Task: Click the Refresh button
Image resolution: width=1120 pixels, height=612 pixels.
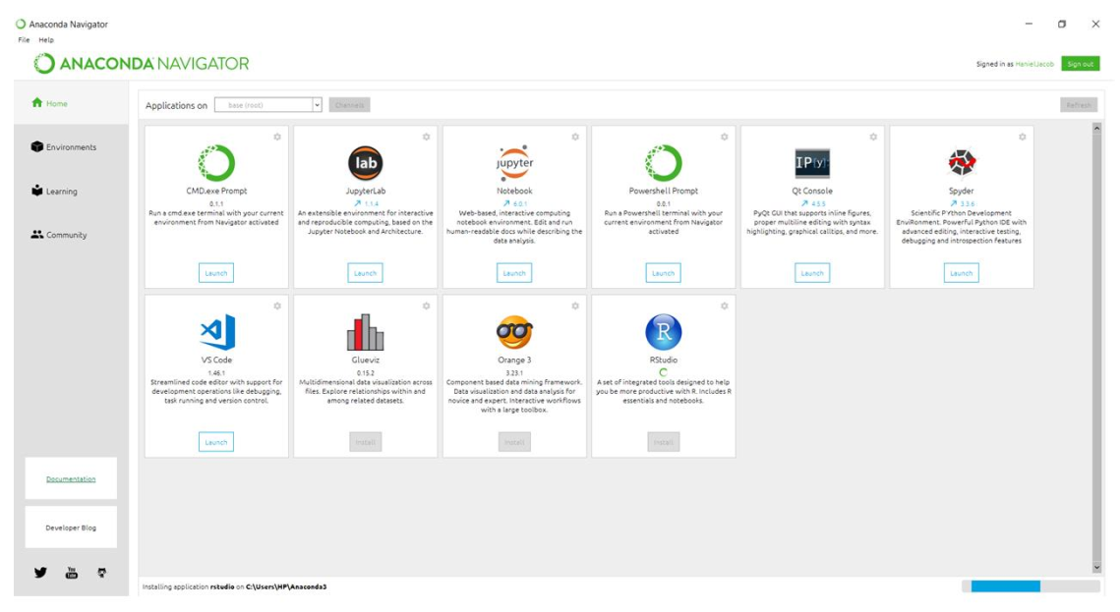Action: click(x=1079, y=105)
